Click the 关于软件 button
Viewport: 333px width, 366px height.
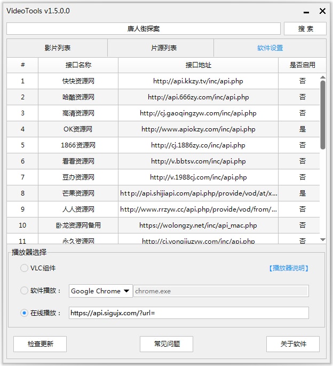293,344
